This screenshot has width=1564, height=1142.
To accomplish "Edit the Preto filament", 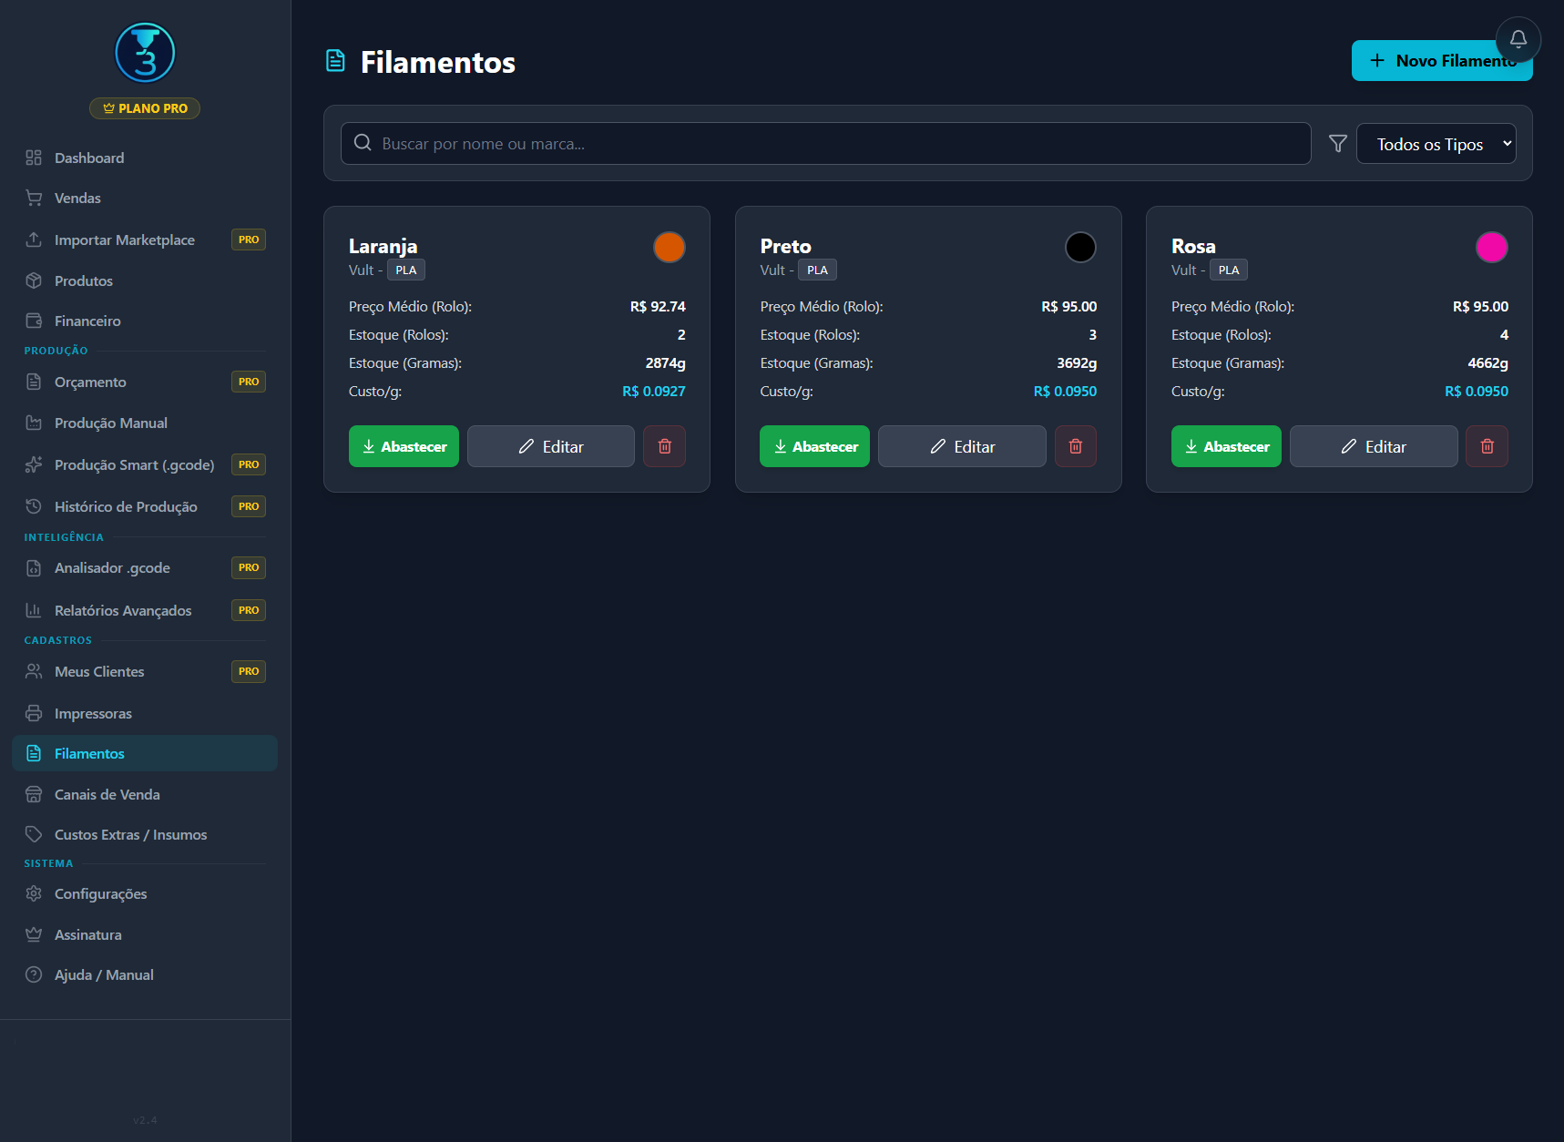I will [x=961, y=446].
